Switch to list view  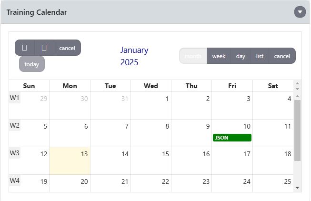260,56
